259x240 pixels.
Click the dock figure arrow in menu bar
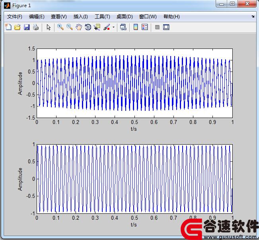[253, 17]
